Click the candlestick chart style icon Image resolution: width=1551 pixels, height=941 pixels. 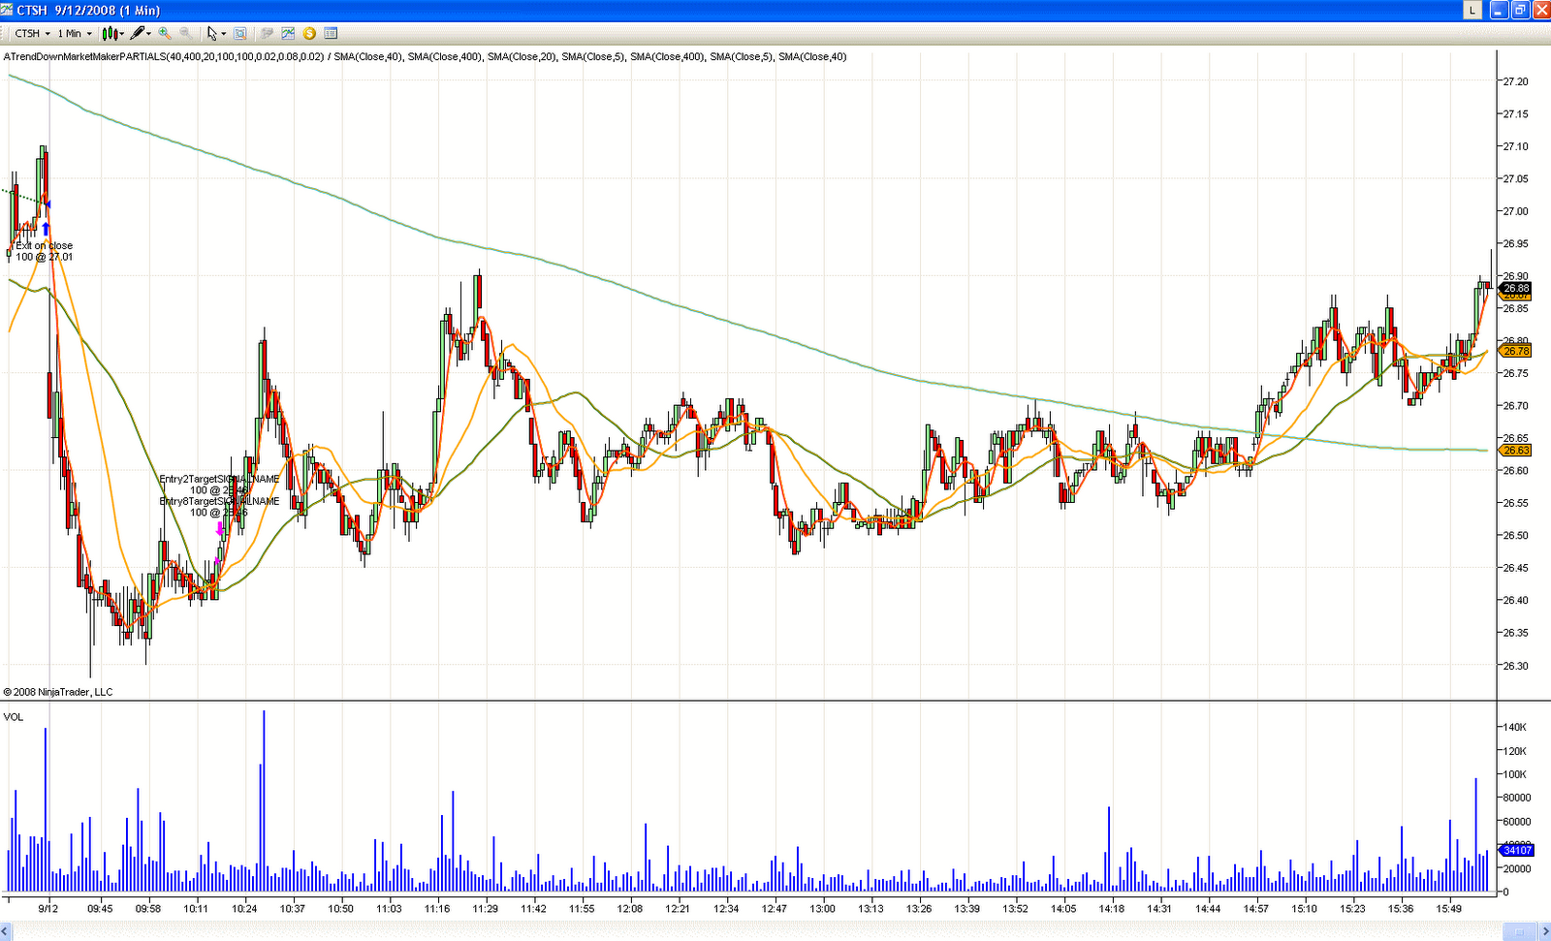pyautogui.click(x=110, y=33)
